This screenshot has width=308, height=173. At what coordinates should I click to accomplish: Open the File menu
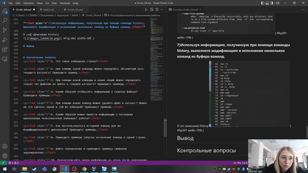11,3
